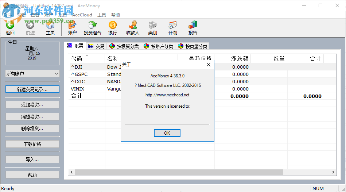The height and width of the screenshot is (192, 346).
Task: Open the AceCloud menu
Action: [x=82, y=15]
